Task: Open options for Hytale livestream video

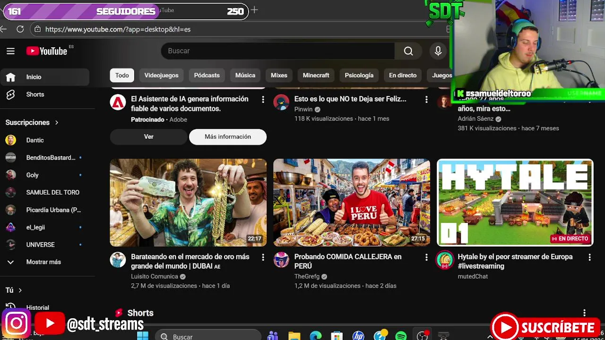Action: coord(589,257)
